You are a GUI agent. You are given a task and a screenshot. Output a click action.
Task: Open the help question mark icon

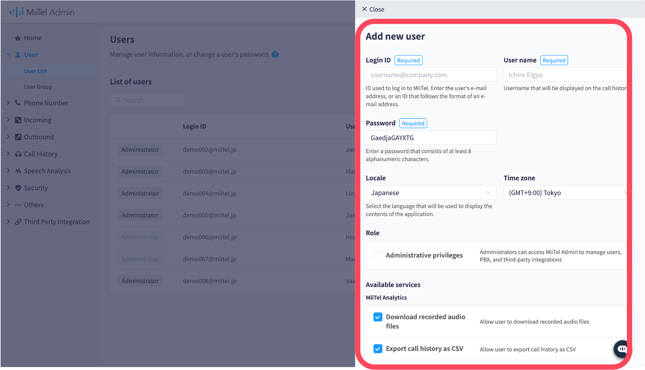tap(275, 55)
